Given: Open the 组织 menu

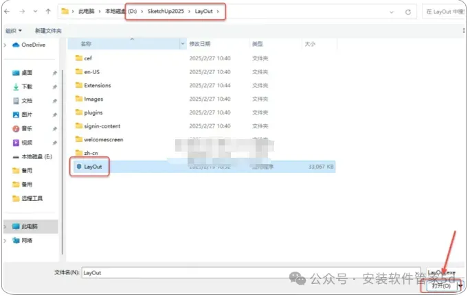Looking at the screenshot, I should pos(14,30).
